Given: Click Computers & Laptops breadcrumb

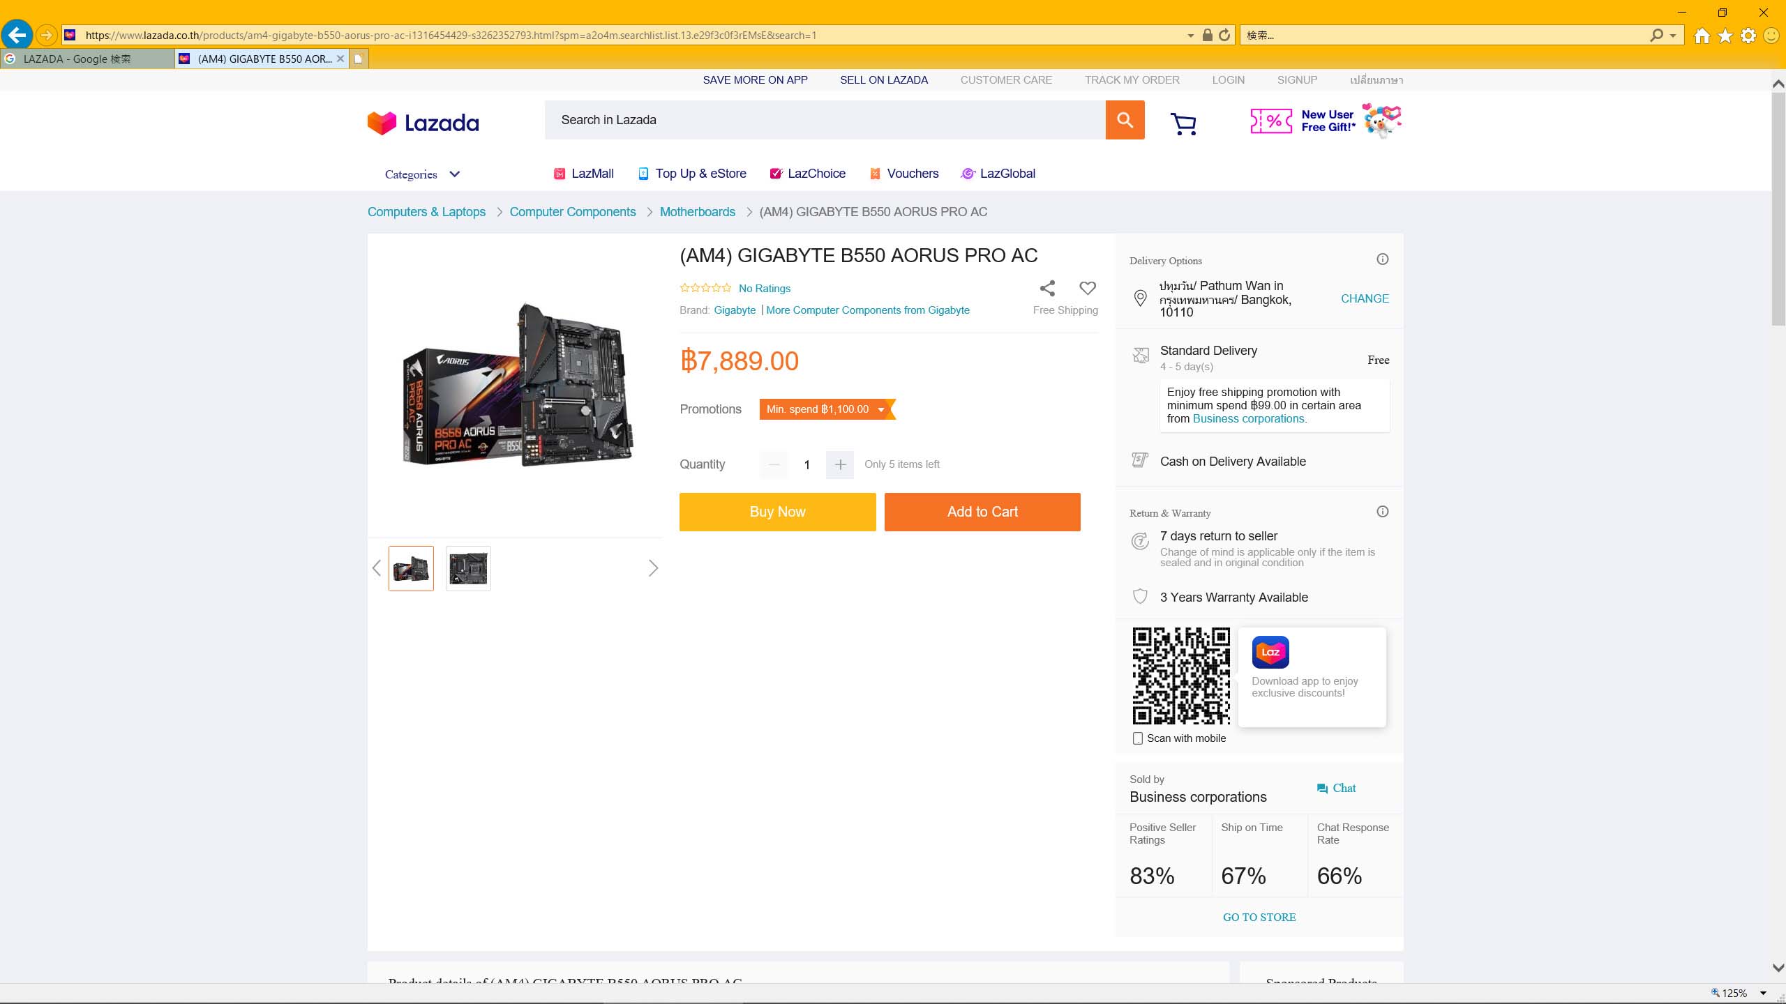Looking at the screenshot, I should coord(426,212).
